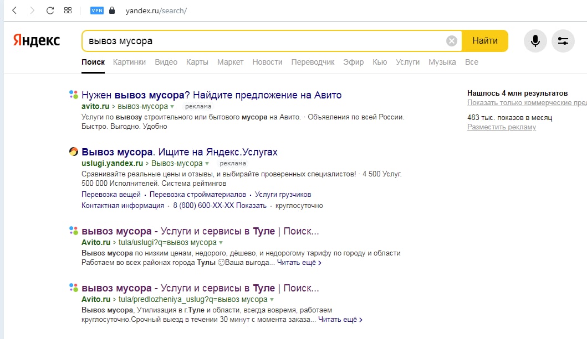Open the speed dial grid icon
Screen dimensions: 587x339
pos(68,11)
